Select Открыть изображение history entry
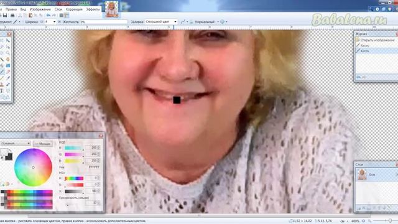Image resolution: width=398 pixels, height=224 pixels. pos(376,40)
